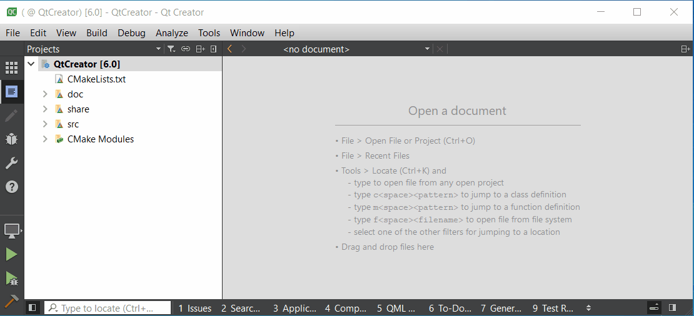Switch to Edit mode in sidebar
Image resolution: width=694 pixels, height=316 pixels.
point(11,92)
